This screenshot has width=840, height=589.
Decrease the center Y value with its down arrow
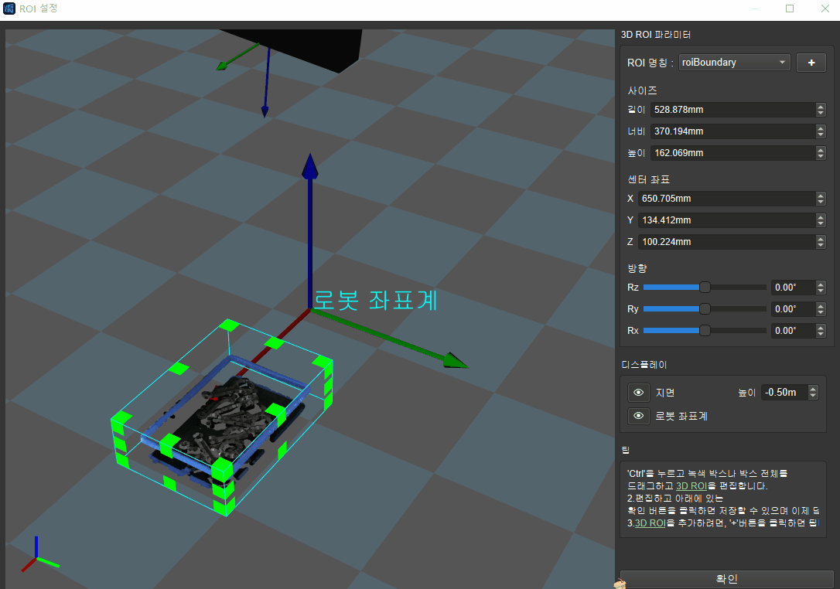pos(821,224)
